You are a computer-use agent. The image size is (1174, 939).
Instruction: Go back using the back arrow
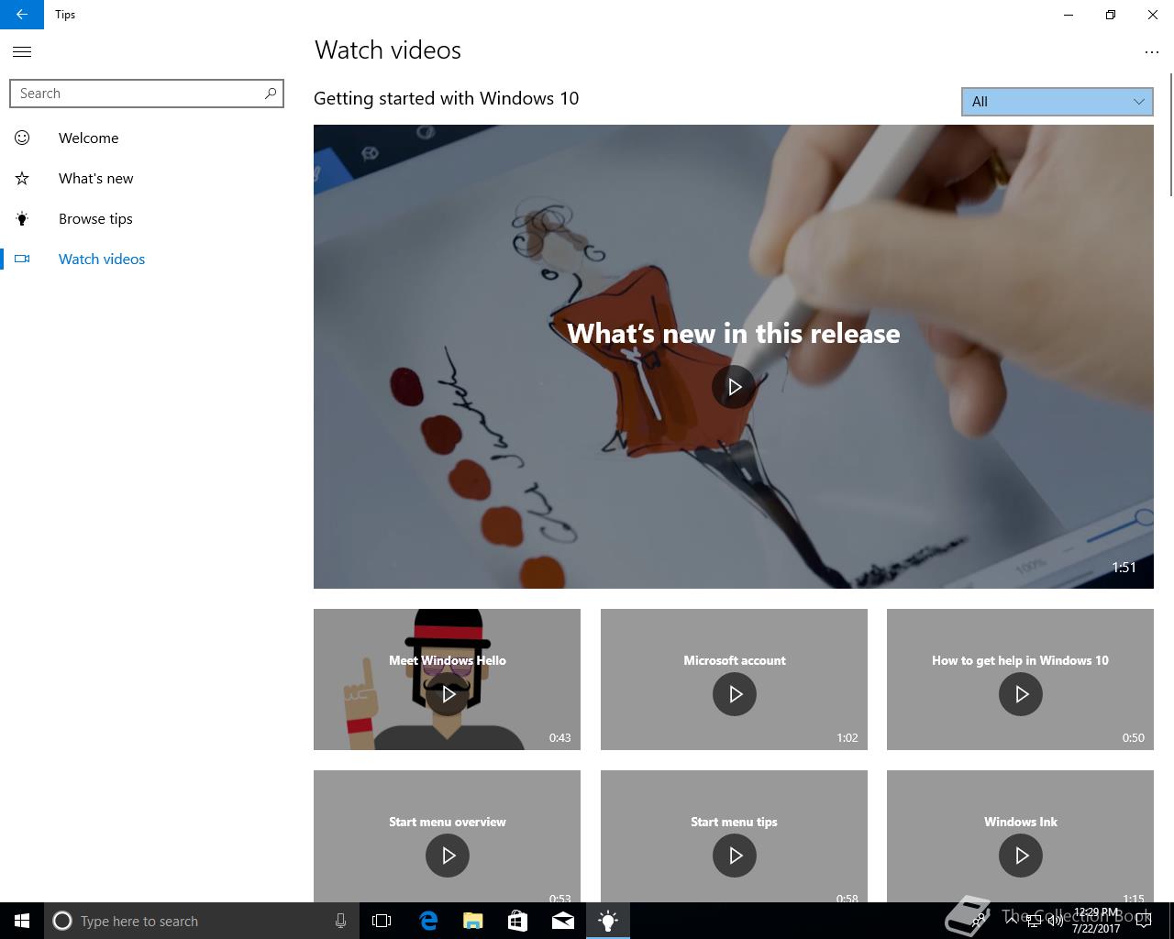(x=22, y=15)
